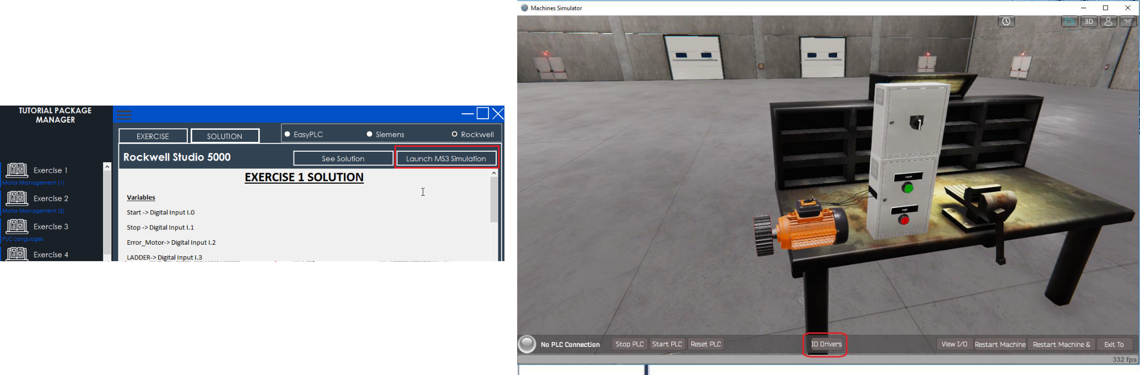The height and width of the screenshot is (375, 1140).
Task: Switch to 3D view mode button
Action: [x=1089, y=21]
